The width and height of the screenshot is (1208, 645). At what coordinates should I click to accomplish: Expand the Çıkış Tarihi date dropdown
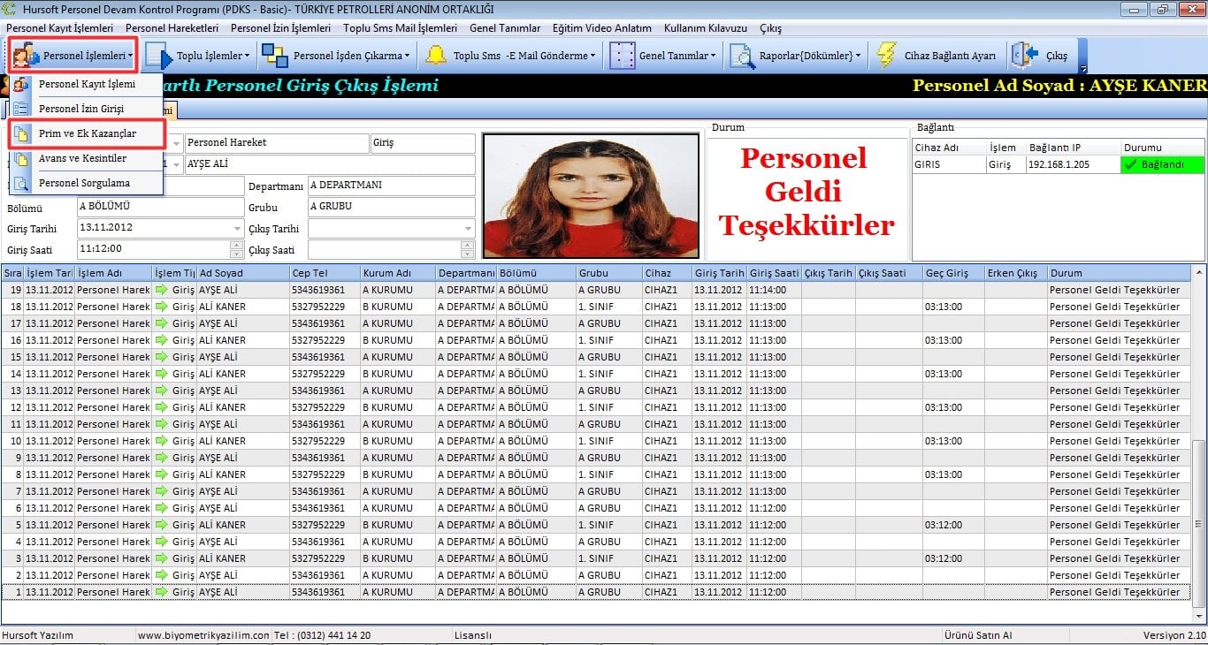[x=468, y=229]
